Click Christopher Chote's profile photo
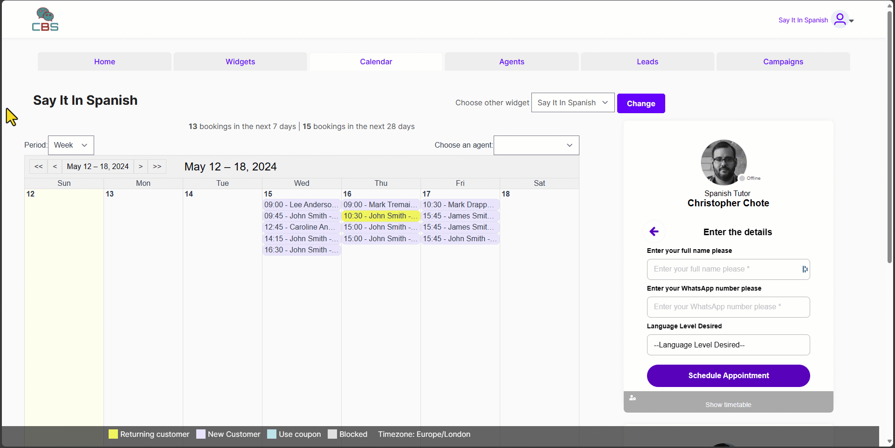The image size is (895, 448). 723,162
